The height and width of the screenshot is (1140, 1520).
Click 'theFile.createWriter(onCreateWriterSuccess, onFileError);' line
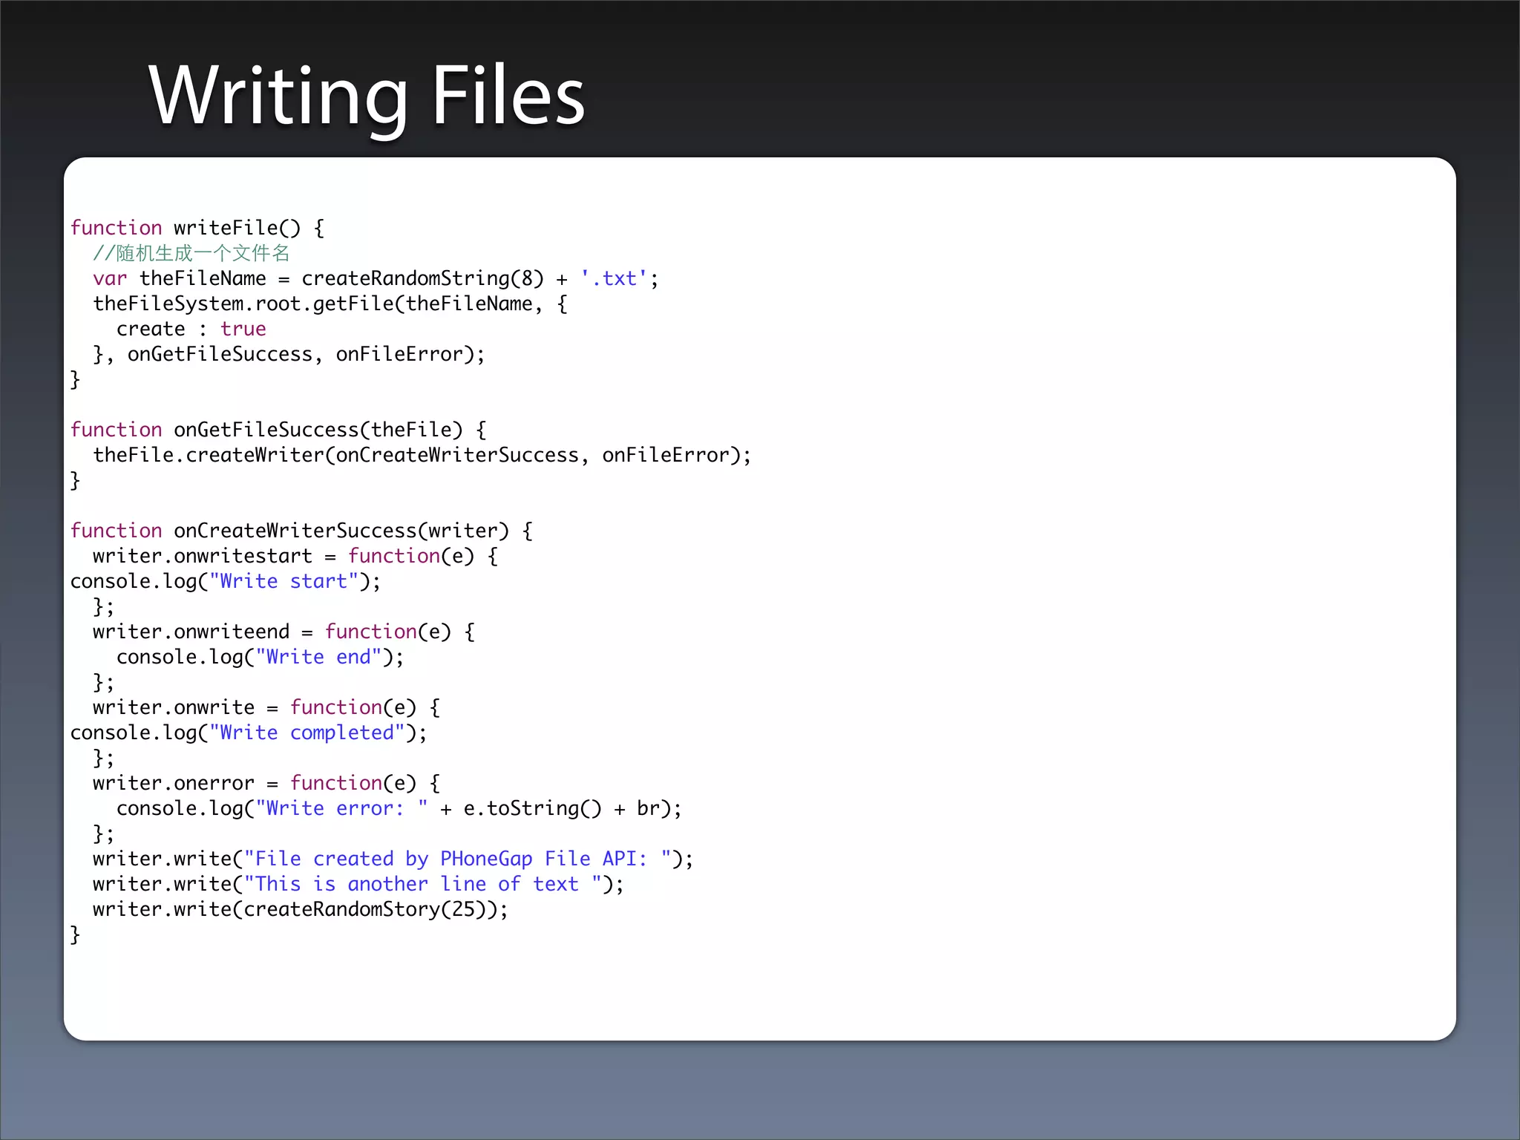(422, 455)
